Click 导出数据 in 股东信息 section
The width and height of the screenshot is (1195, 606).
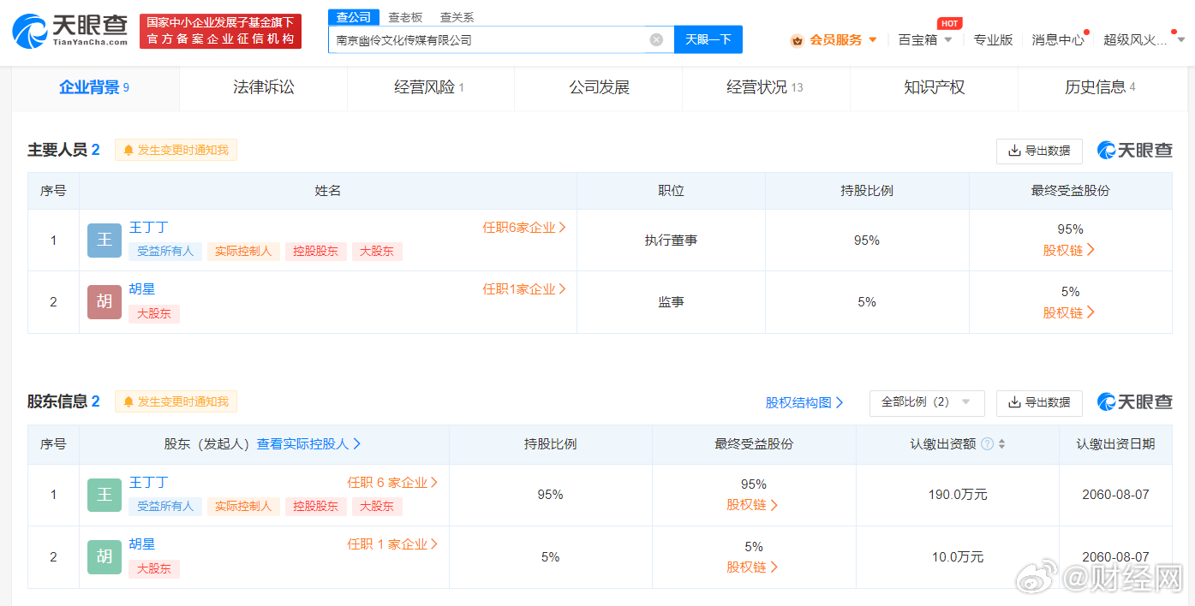[1039, 402]
